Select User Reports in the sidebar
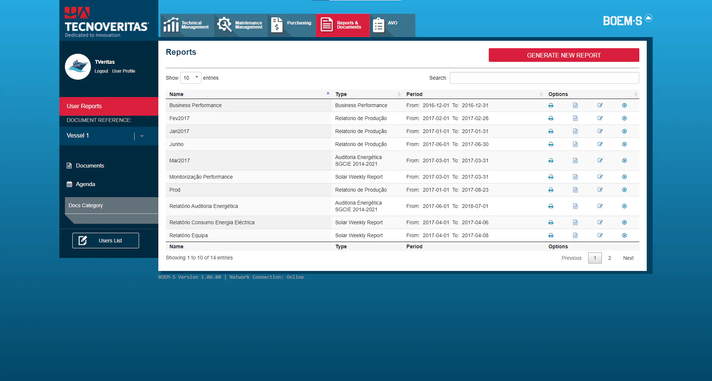Viewport: 712px width, 381px height. pyautogui.click(x=109, y=106)
